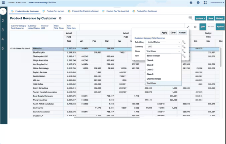The image size is (226, 144).
Task: Select the Kidd Coffee row header
Action: 48,84
